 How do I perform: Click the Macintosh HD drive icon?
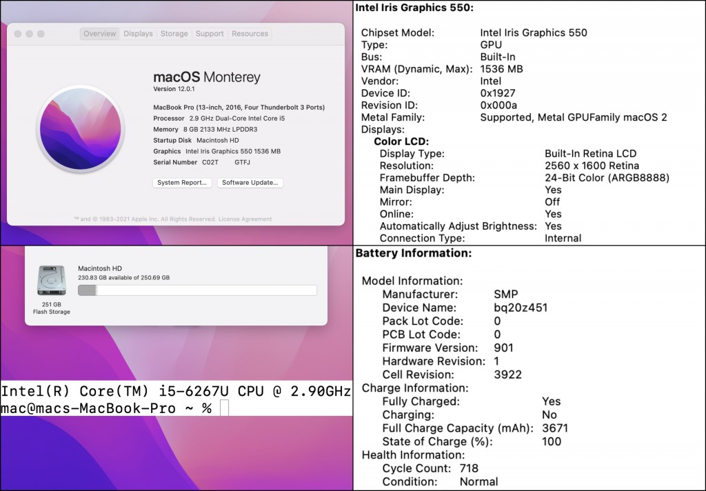pos(51,281)
